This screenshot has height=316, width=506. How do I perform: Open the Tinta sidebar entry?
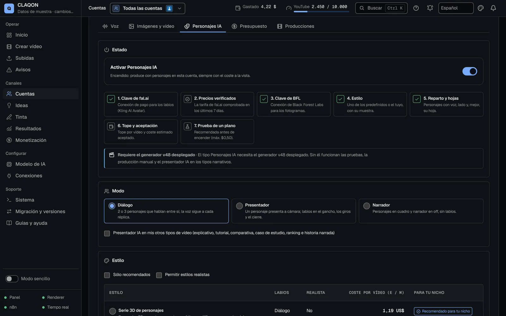coord(40,117)
